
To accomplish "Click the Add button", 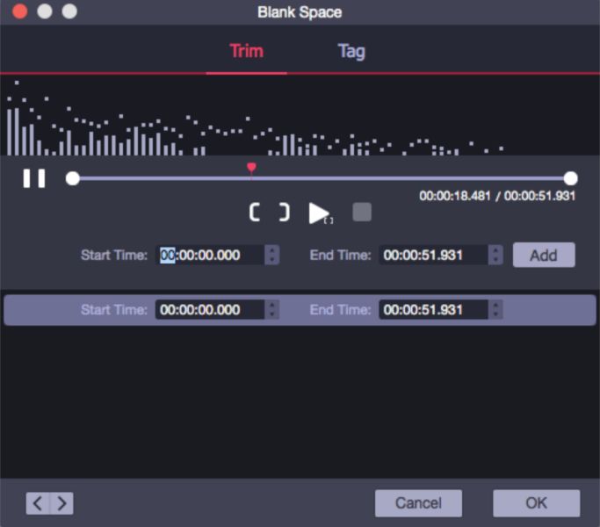I will click(544, 255).
